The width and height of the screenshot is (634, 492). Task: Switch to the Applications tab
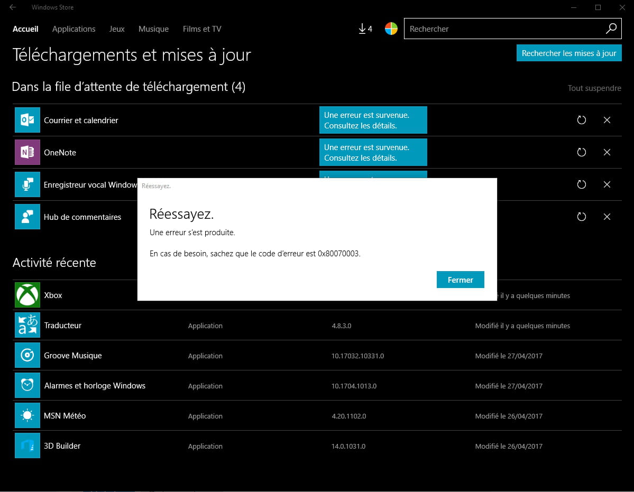[x=73, y=29]
